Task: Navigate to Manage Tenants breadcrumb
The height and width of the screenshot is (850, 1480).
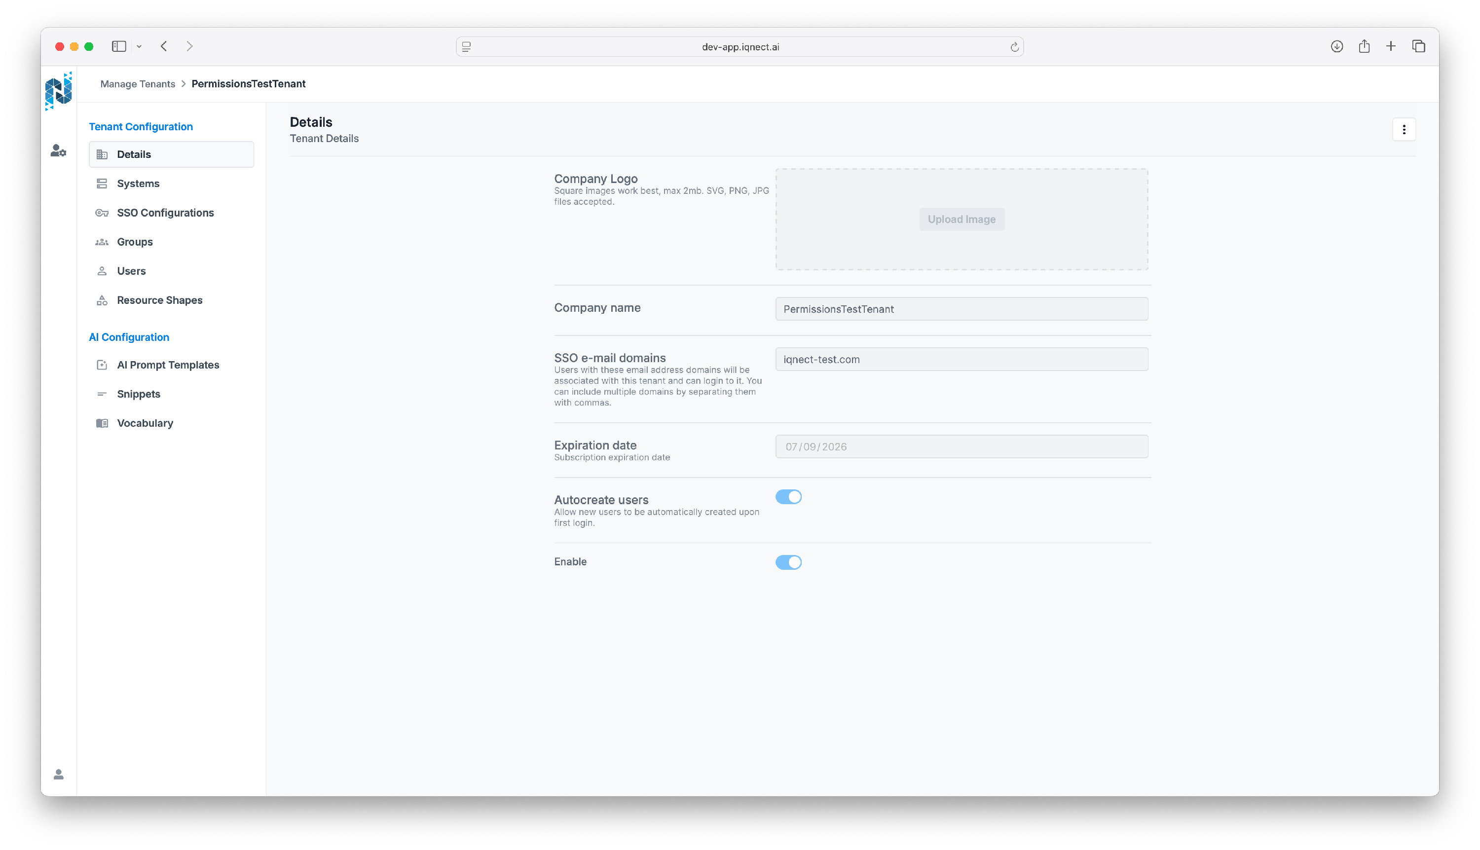Action: click(x=138, y=84)
